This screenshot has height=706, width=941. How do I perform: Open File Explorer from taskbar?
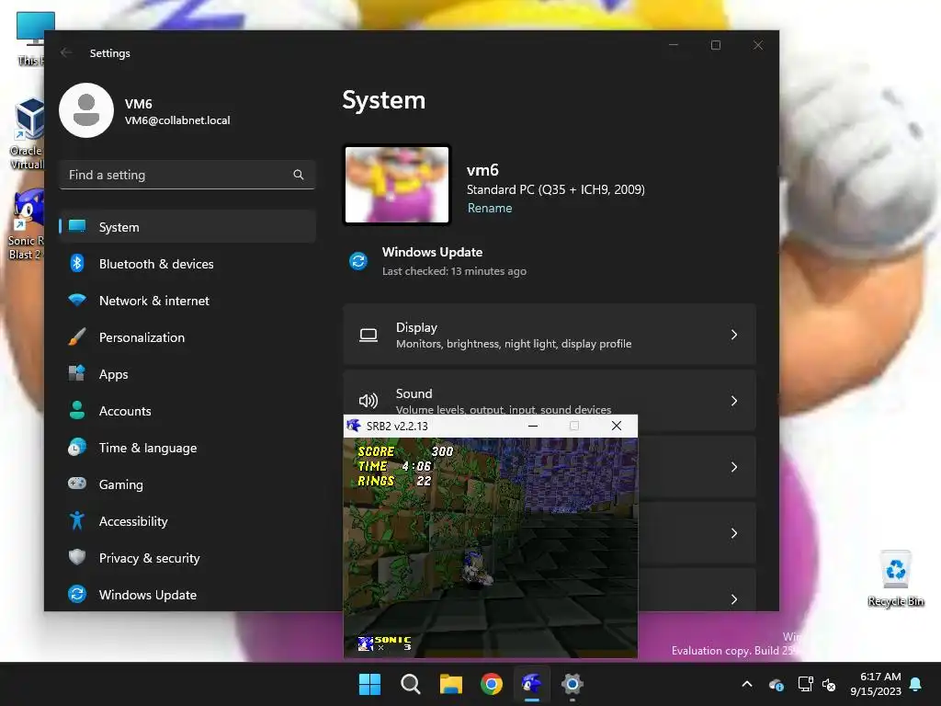450,684
